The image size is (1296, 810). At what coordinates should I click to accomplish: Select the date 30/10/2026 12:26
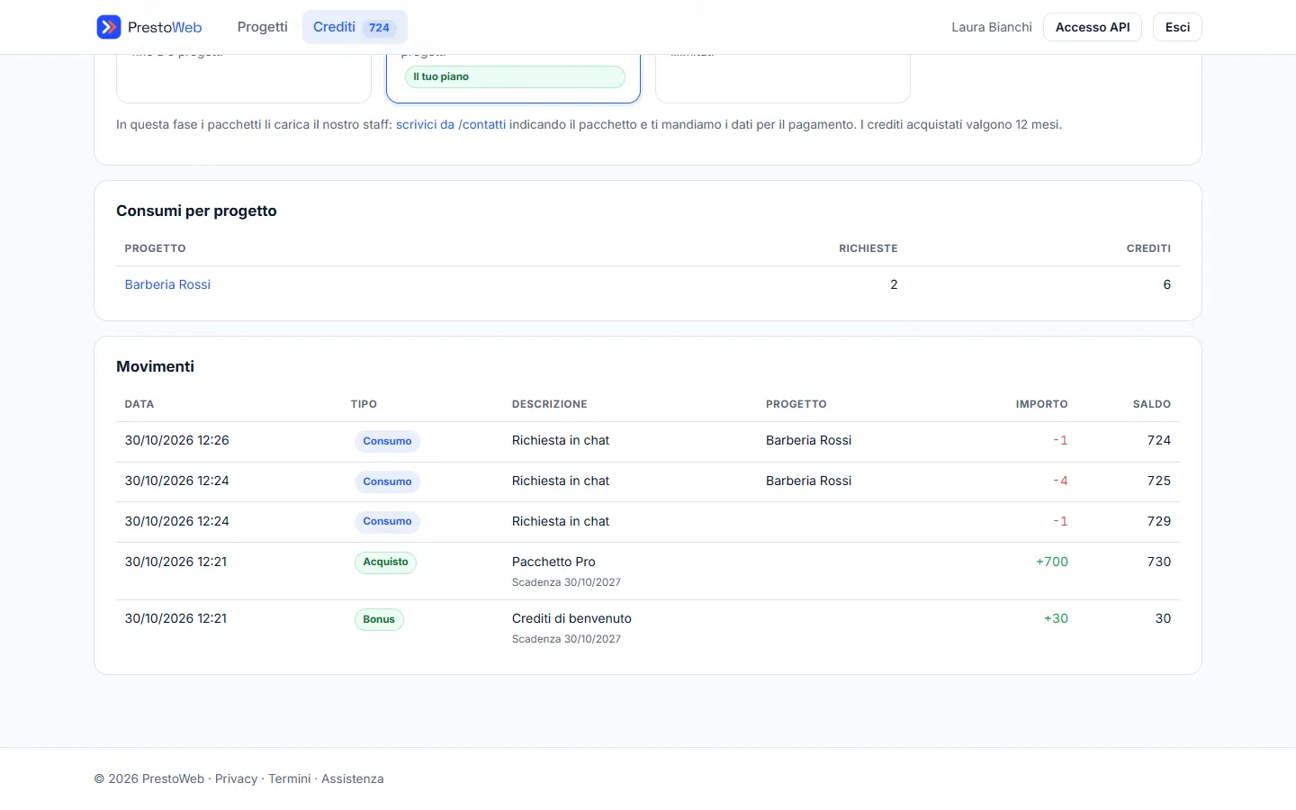pos(177,440)
